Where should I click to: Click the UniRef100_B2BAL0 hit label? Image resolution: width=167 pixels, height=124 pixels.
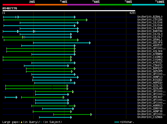pyautogui.click(x=150, y=17)
